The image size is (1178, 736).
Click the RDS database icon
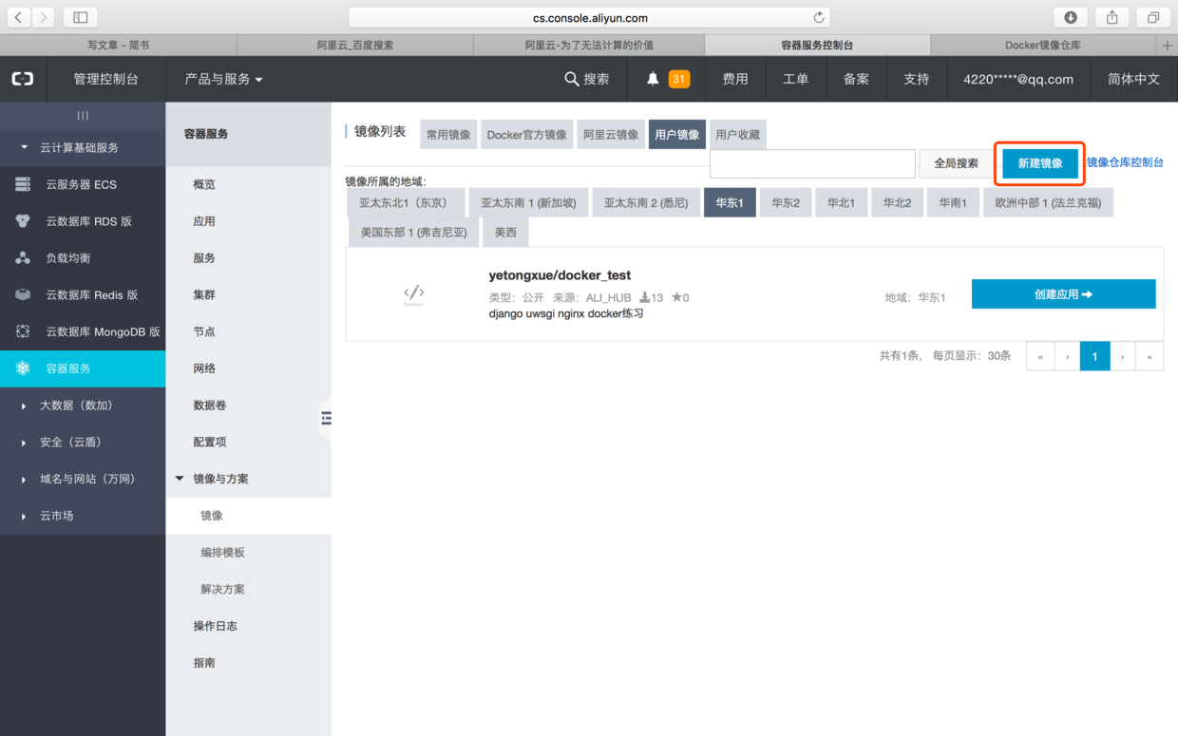[23, 221]
